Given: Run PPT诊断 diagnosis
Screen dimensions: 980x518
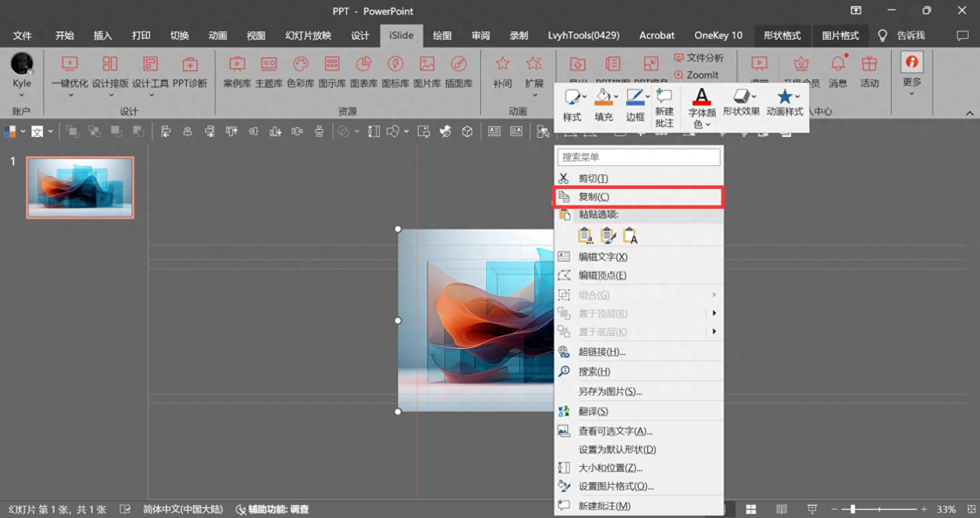Looking at the screenshot, I should [190, 71].
